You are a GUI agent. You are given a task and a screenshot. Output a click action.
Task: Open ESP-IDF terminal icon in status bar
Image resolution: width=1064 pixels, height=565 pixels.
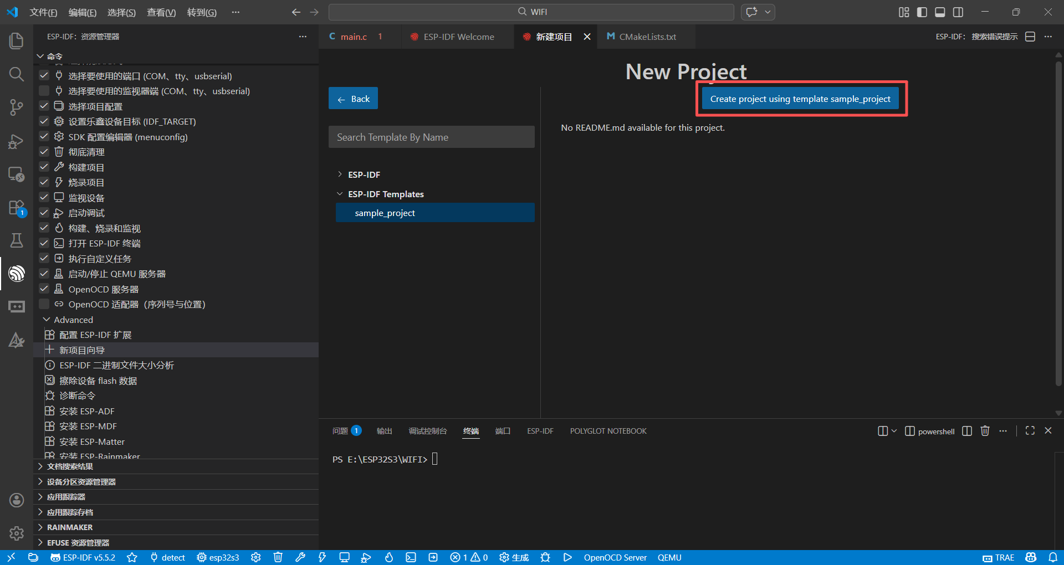click(x=411, y=557)
